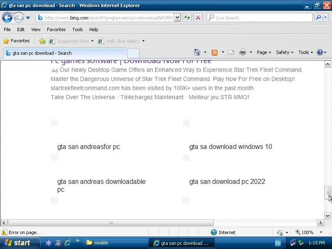Open Tools command bar menu
Viewport: 332px width, 249px height.
tap(305, 52)
